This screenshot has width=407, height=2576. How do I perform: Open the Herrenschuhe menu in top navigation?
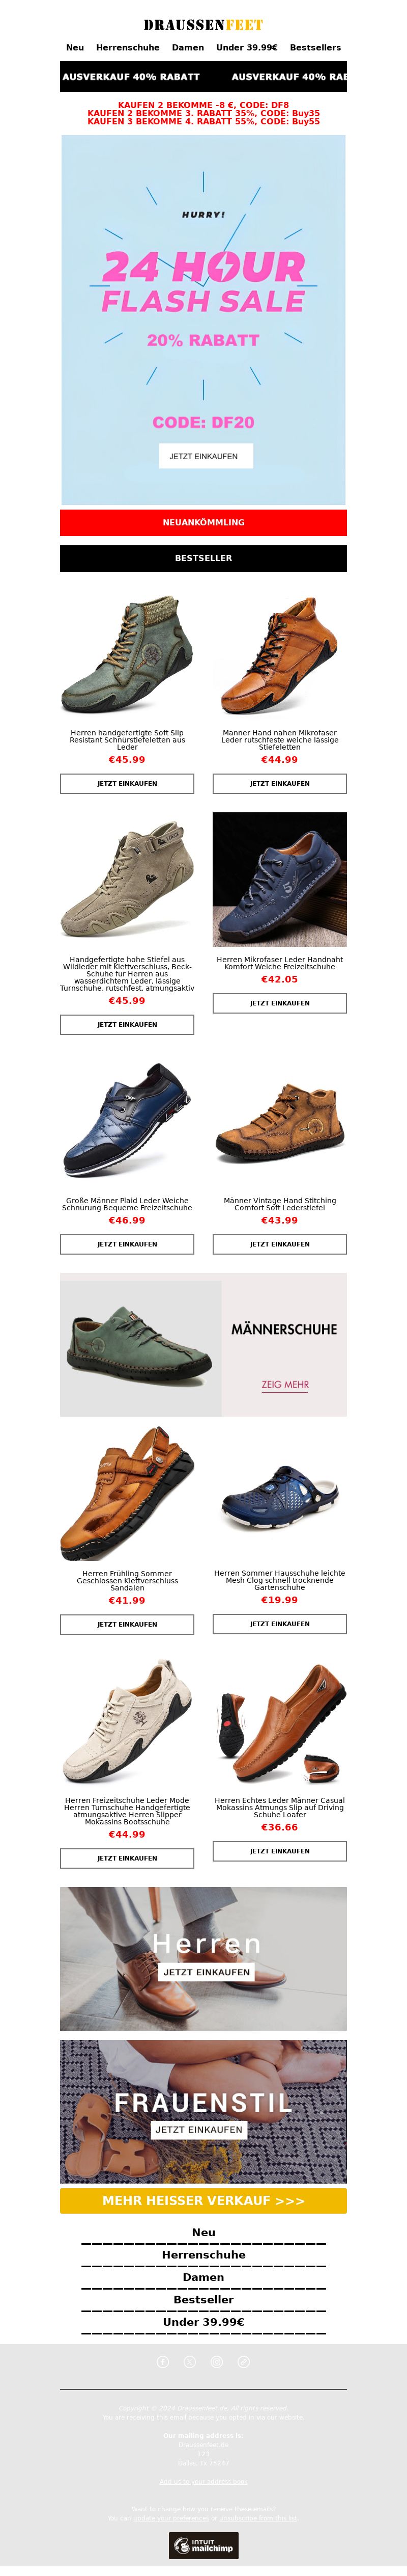128,47
